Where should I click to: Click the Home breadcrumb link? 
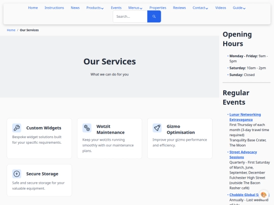click(11, 30)
